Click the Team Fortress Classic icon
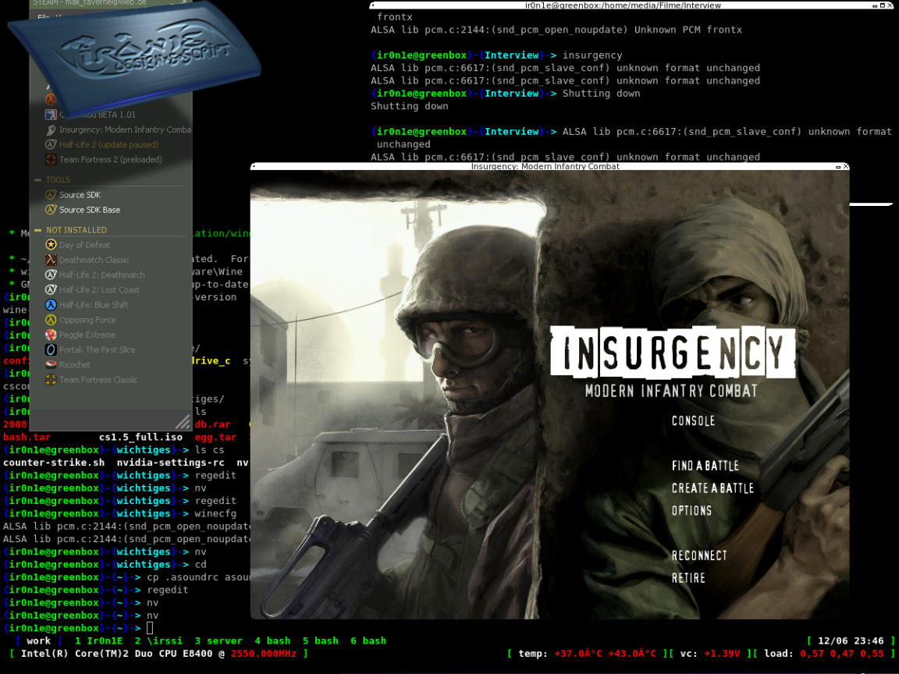This screenshot has width=899, height=674. click(51, 379)
